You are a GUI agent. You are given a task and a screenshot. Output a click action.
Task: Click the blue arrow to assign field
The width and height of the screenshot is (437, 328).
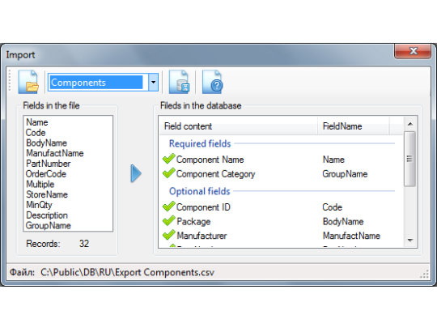click(136, 173)
